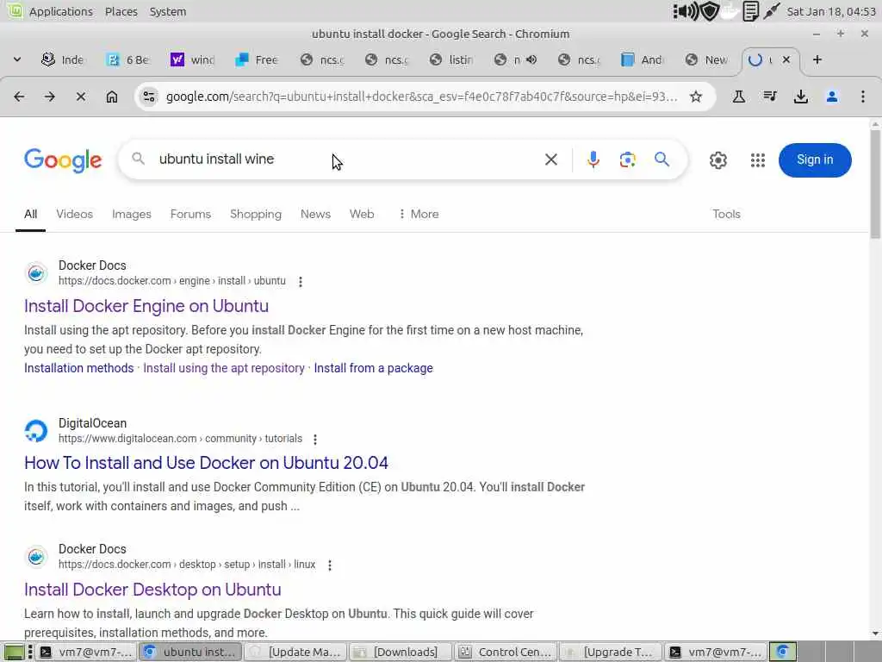882x662 pixels.
Task: Switch to the '6 Be' browser tab
Action: point(128,59)
